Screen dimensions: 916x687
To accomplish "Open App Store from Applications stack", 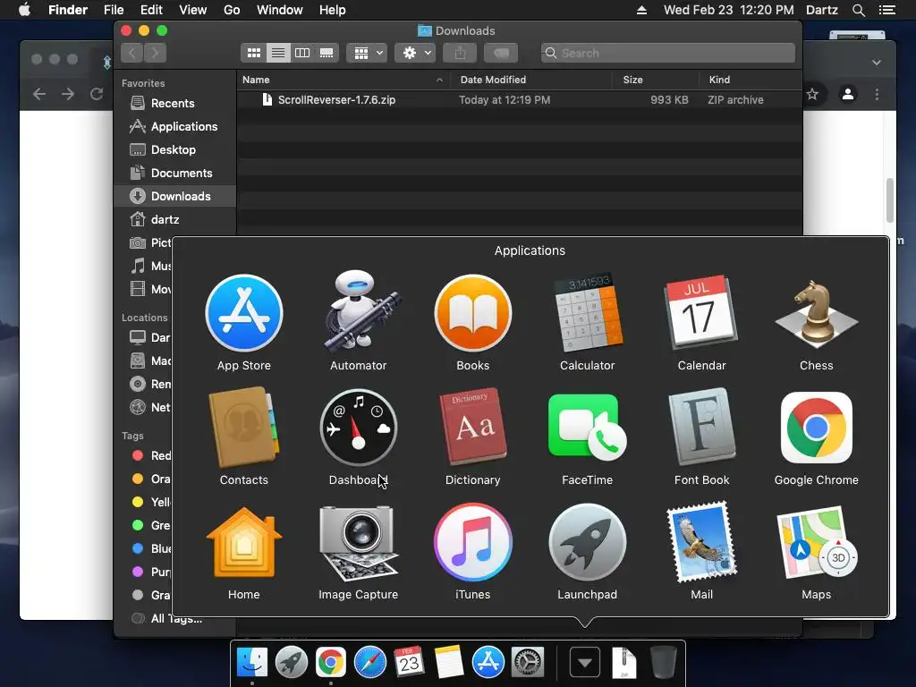I will tap(244, 313).
